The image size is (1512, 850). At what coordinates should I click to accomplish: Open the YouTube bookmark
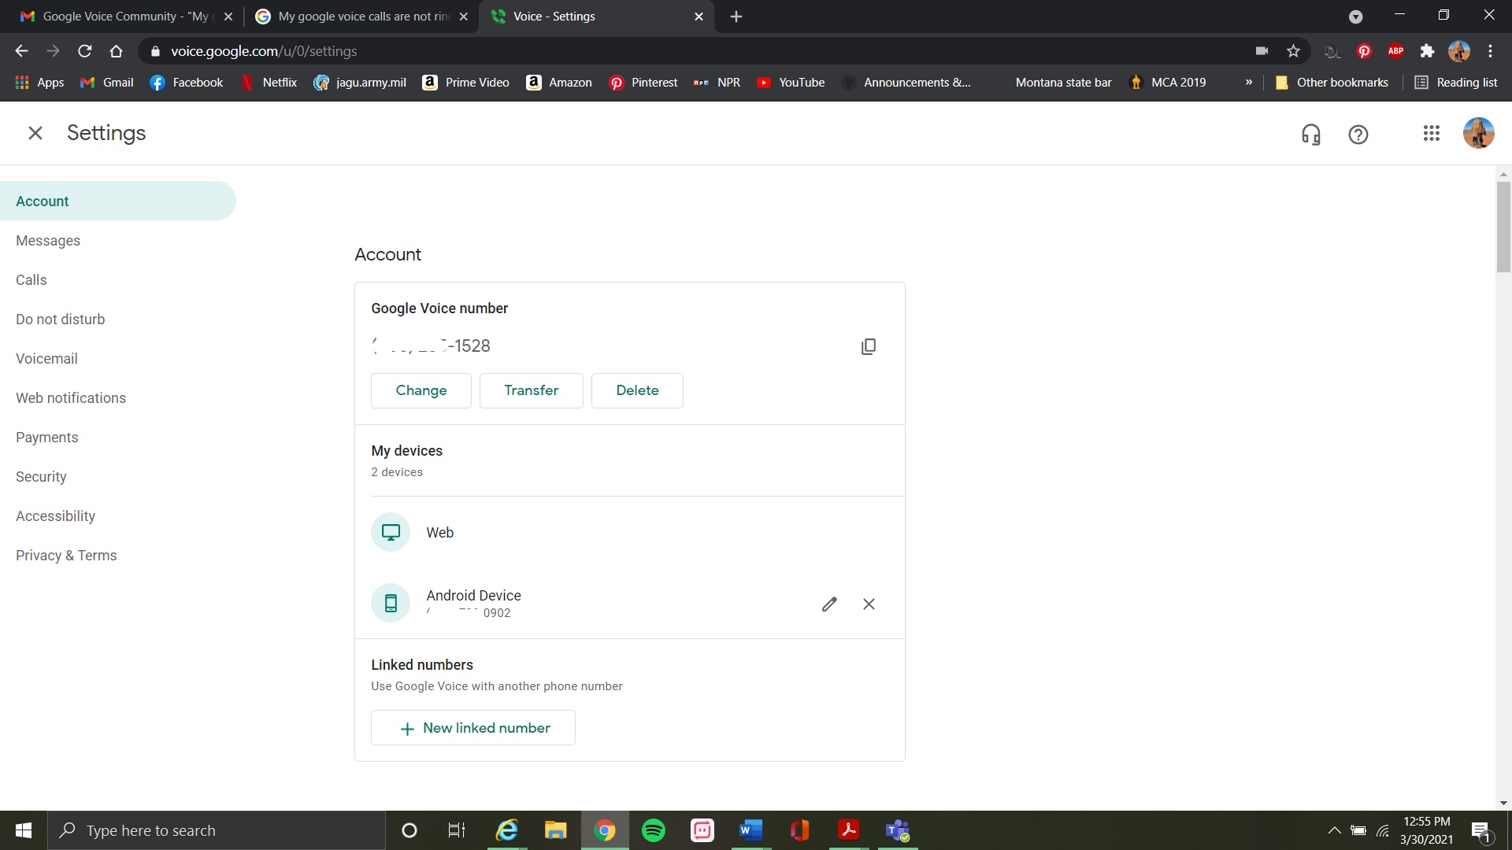(791, 82)
